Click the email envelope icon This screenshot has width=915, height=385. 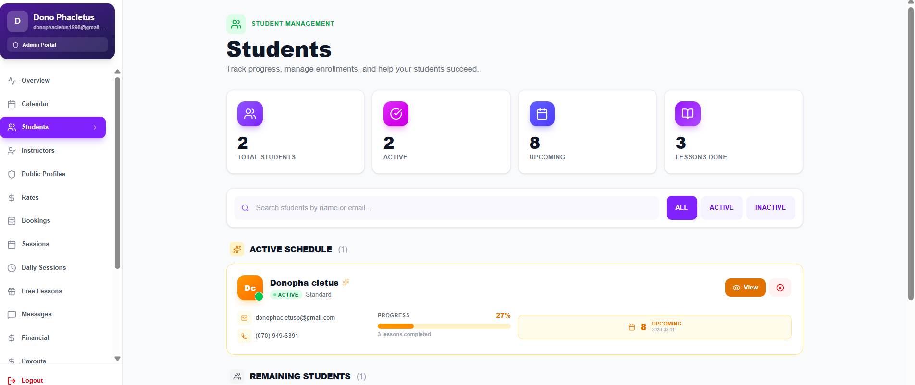pyautogui.click(x=244, y=318)
